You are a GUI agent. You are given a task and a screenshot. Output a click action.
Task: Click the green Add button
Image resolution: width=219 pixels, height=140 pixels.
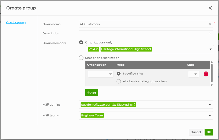click(92, 93)
